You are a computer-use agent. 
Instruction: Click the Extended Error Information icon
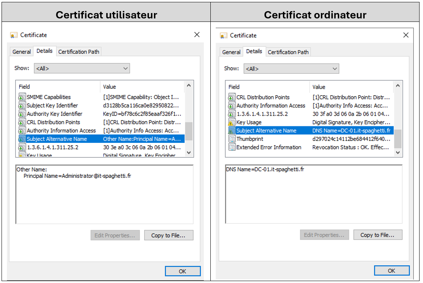click(x=231, y=147)
